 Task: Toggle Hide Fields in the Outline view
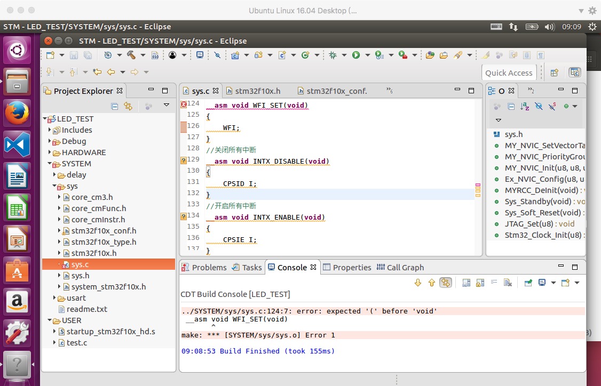tap(539, 107)
